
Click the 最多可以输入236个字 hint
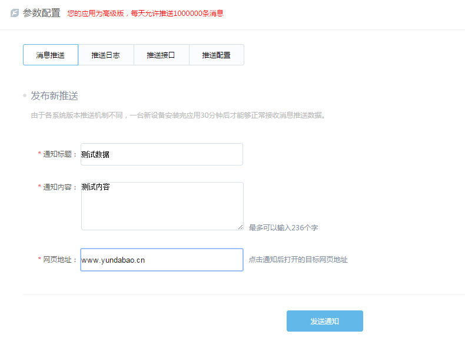283,227
